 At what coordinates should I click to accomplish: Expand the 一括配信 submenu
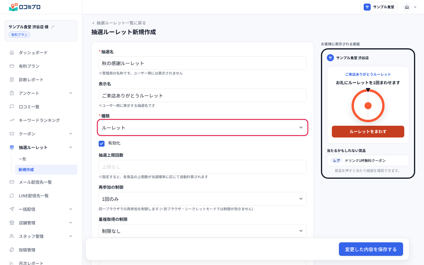(x=71, y=209)
